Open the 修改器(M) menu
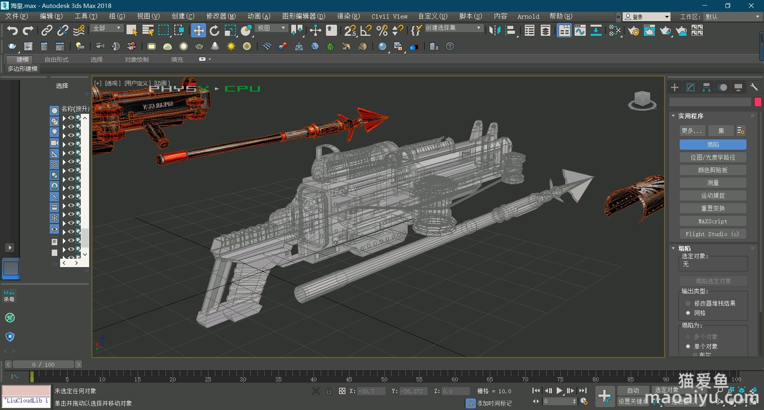The width and height of the screenshot is (764, 410). click(x=221, y=16)
